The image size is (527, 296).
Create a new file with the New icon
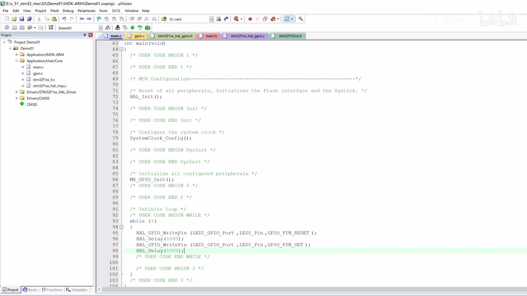coord(7,19)
